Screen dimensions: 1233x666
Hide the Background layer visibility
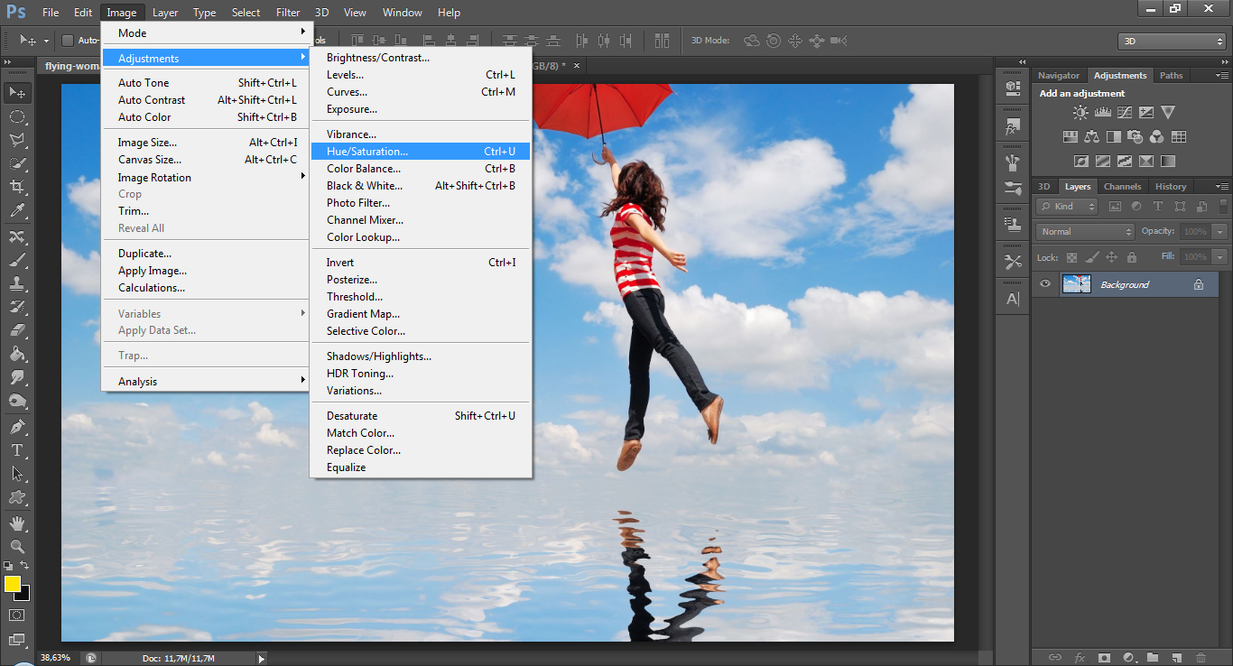click(x=1043, y=284)
